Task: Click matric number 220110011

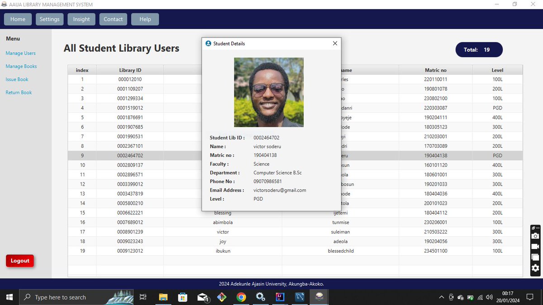Action: (x=436, y=79)
